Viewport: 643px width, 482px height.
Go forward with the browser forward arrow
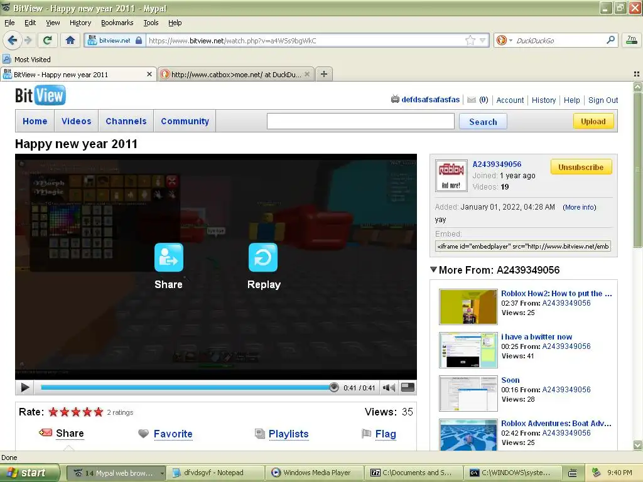coord(28,40)
